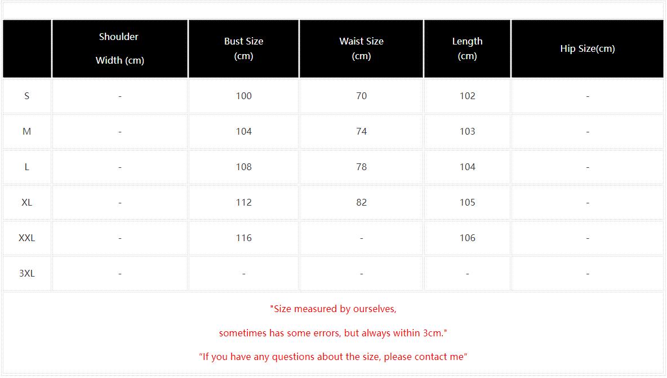Select the L size row label
This screenshot has width=667, height=378.
coord(27,167)
